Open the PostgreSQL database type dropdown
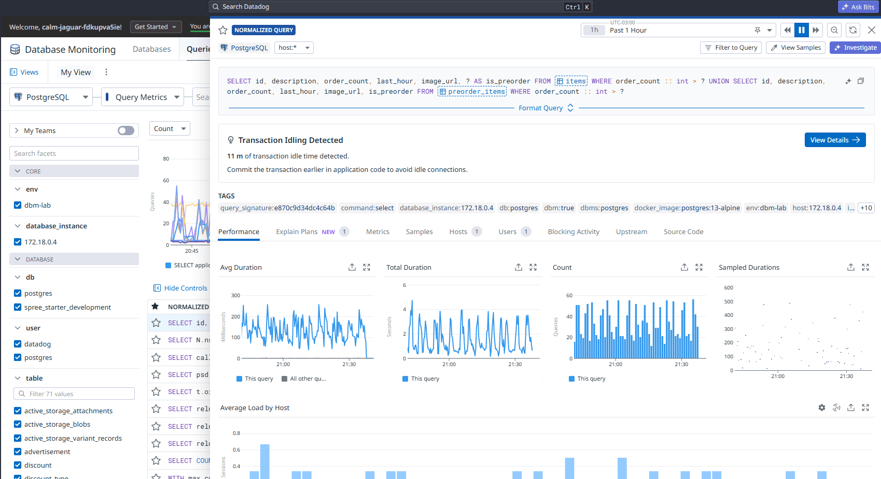This screenshot has width=881, height=479. (x=51, y=97)
